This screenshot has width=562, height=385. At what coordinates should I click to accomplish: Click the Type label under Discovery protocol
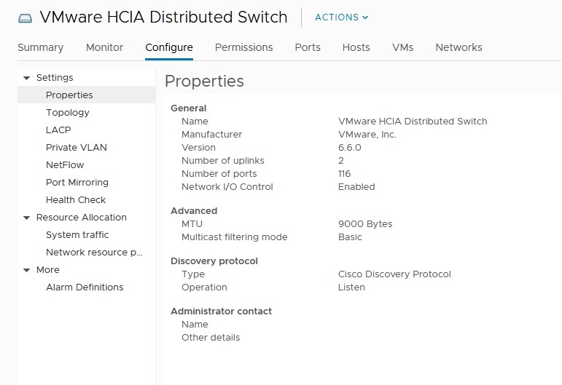pyautogui.click(x=193, y=274)
